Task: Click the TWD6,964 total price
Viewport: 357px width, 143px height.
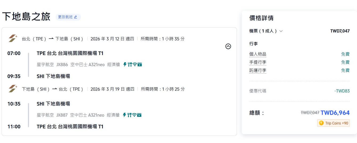Action: pyautogui.click(x=335, y=113)
